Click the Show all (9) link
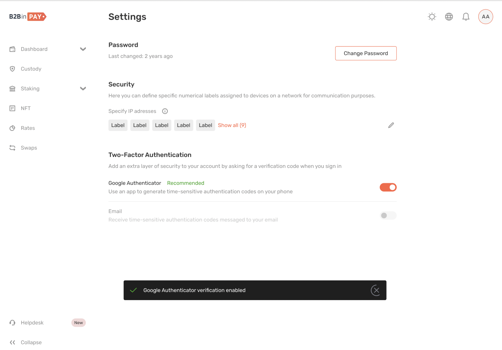This screenshot has width=502, height=350. 232,125
